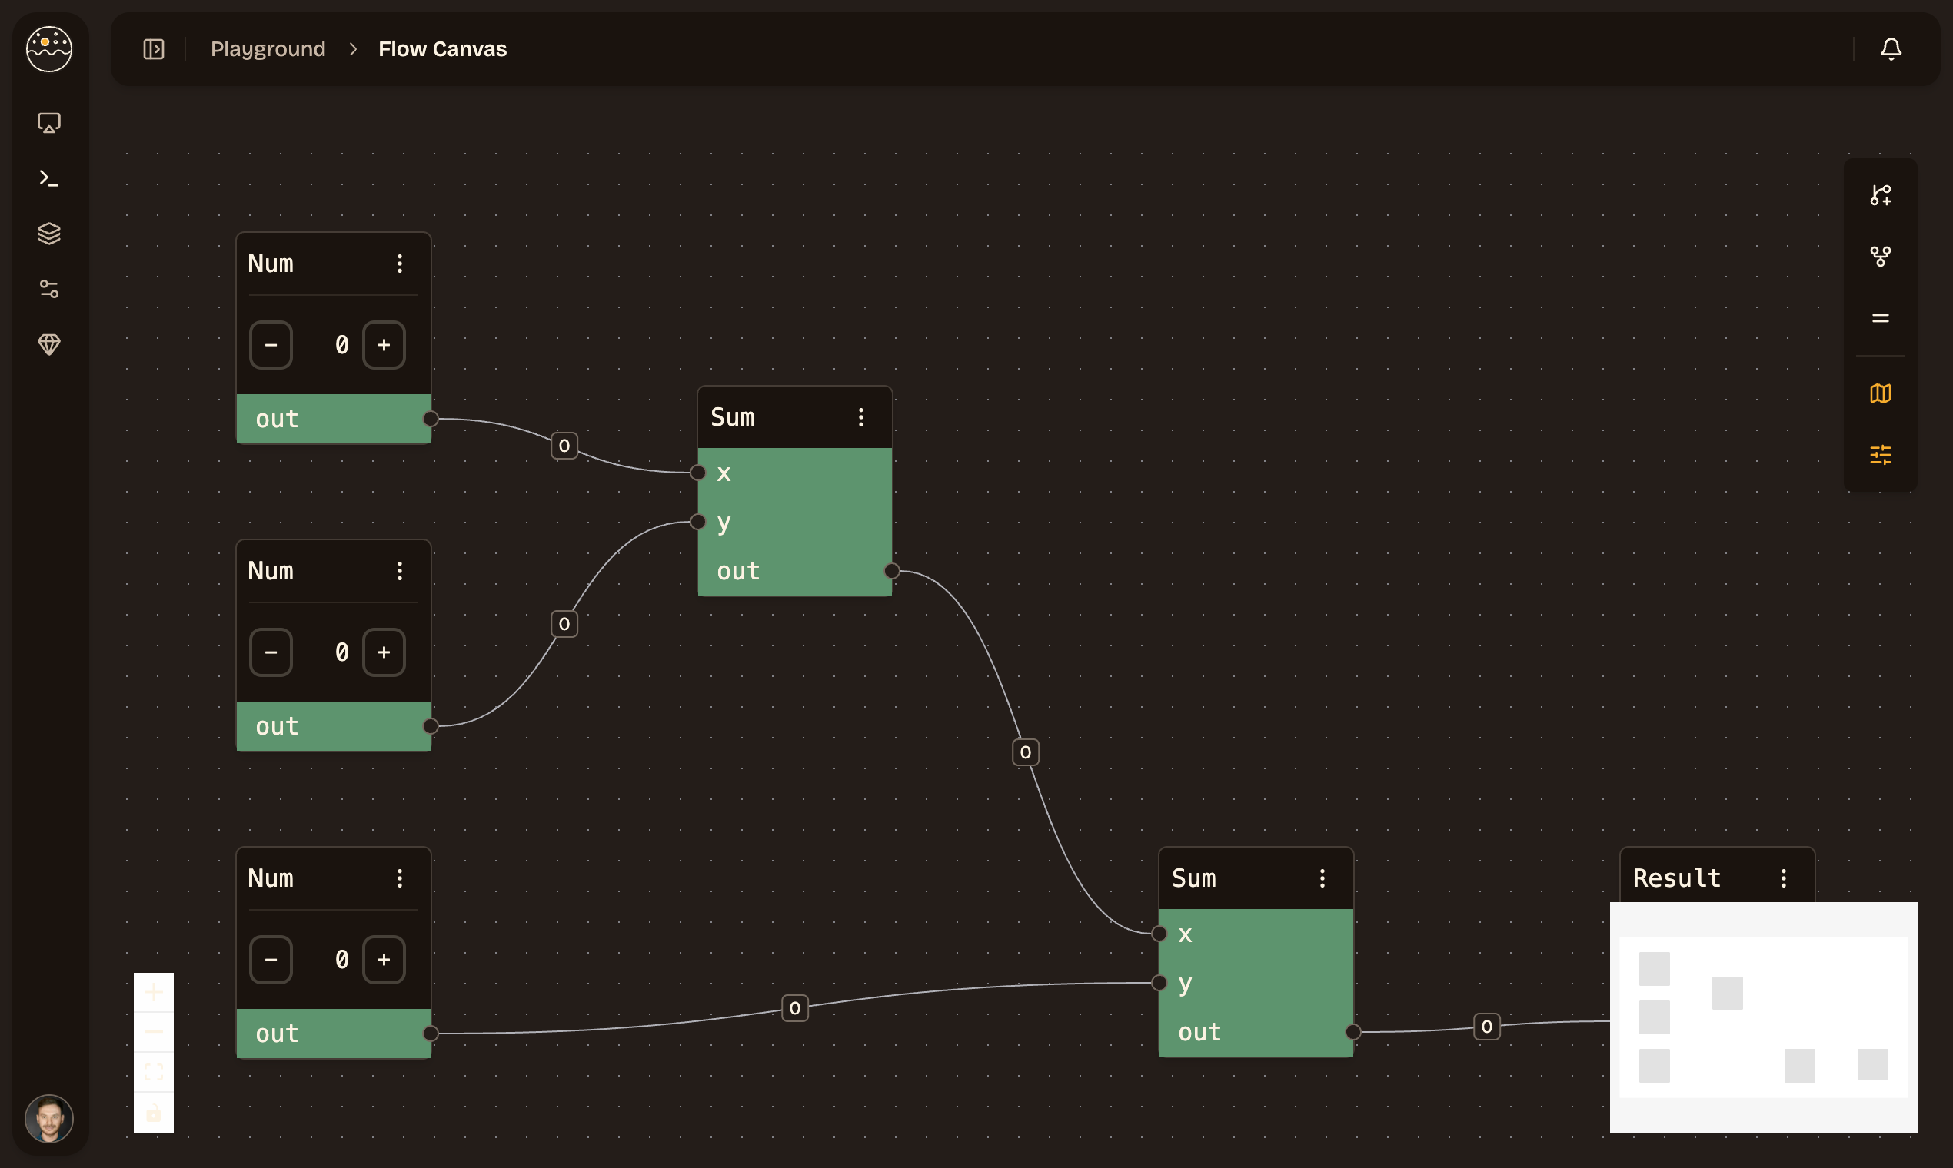
Task: Open the sliders settings sidebar icon
Action: 49,289
